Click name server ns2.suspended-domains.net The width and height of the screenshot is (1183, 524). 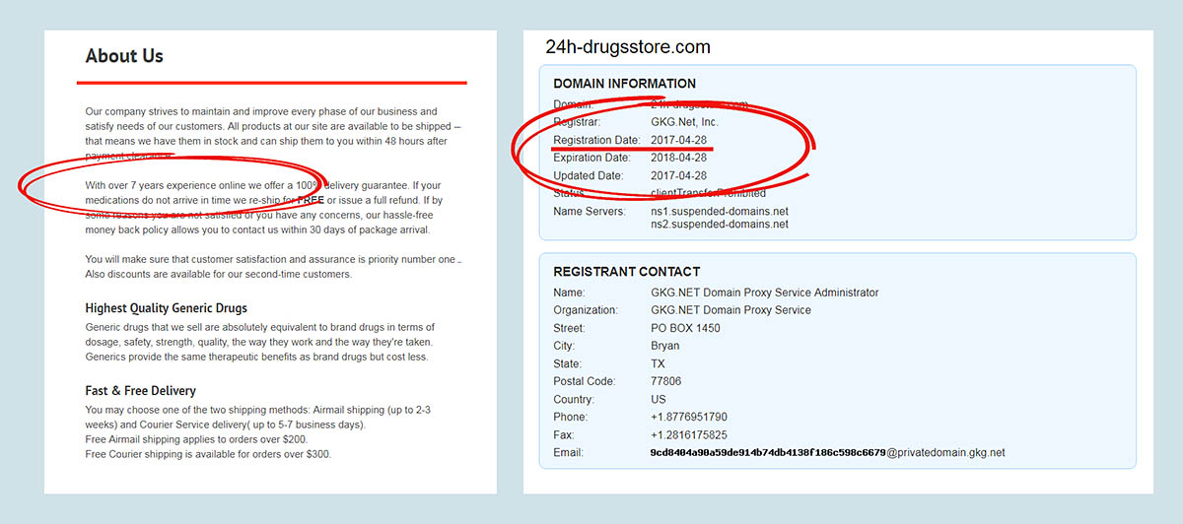tap(720, 225)
